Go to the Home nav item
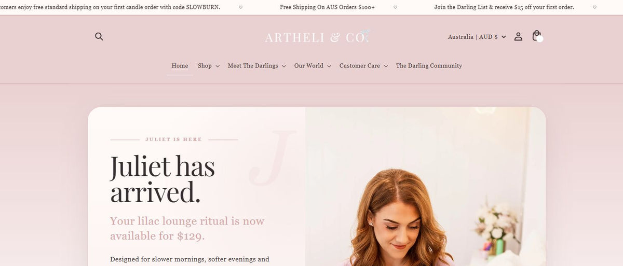623x266 pixels. tap(180, 66)
